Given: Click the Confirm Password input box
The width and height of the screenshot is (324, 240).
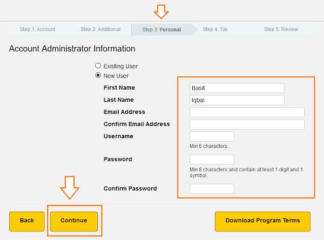Looking at the screenshot, I should point(212,189).
